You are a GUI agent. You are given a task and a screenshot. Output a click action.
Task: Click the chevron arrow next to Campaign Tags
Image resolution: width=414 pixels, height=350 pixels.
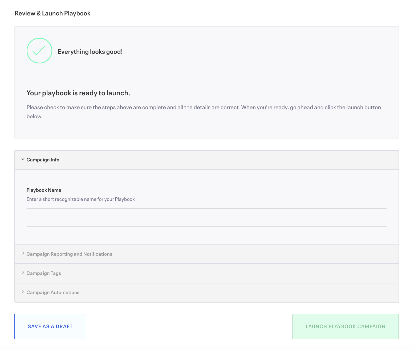[23, 272]
